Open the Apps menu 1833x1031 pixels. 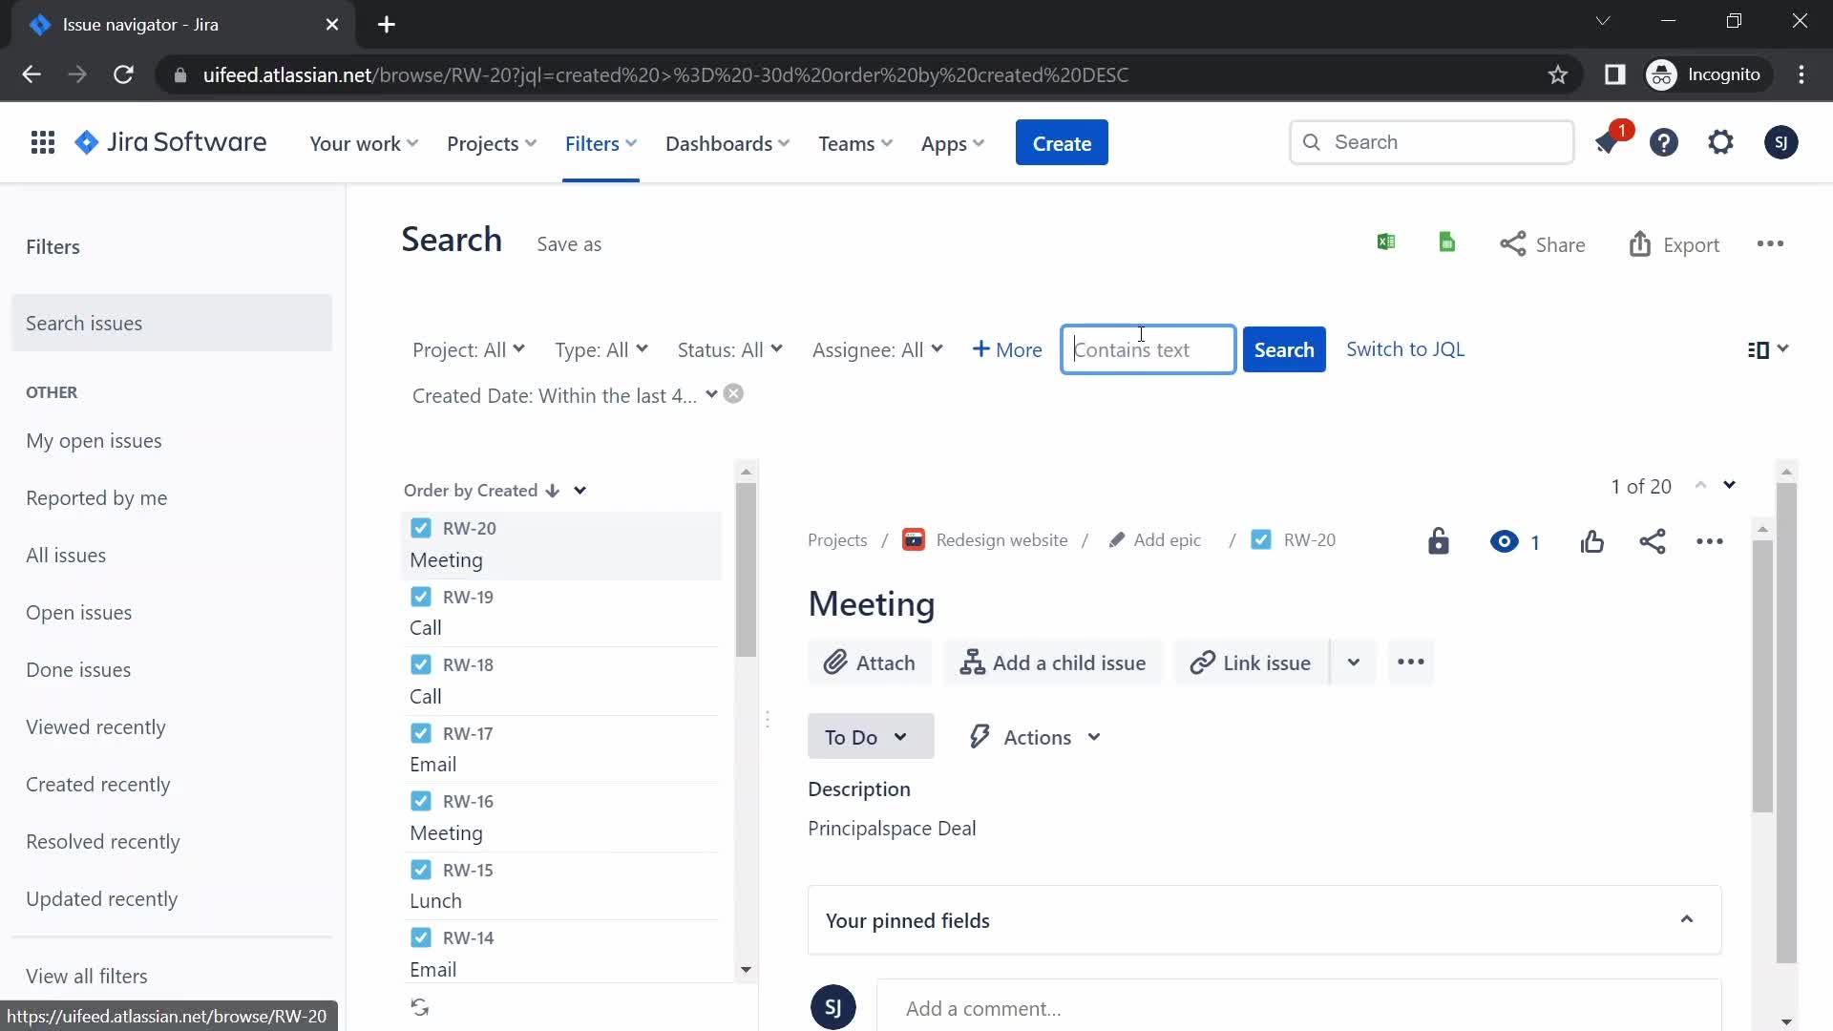[x=953, y=143]
